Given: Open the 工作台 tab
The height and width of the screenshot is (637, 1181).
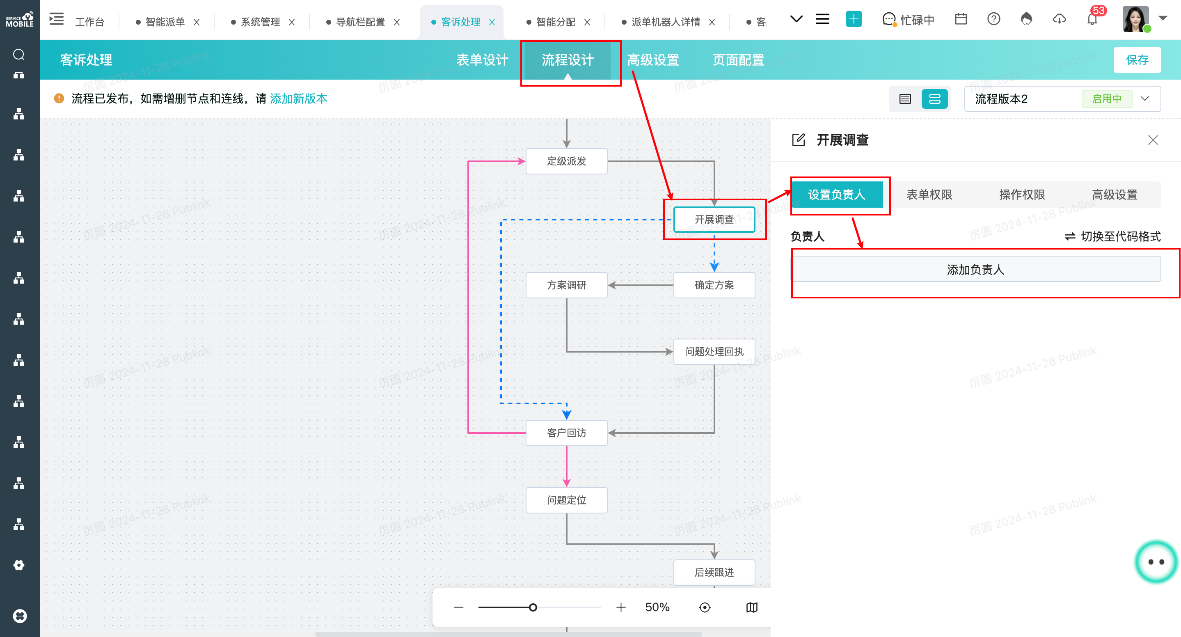Looking at the screenshot, I should pyautogui.click(x=89, y=22).
